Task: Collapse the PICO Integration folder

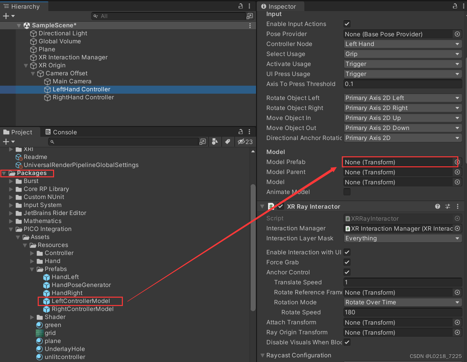Action: 11,229
